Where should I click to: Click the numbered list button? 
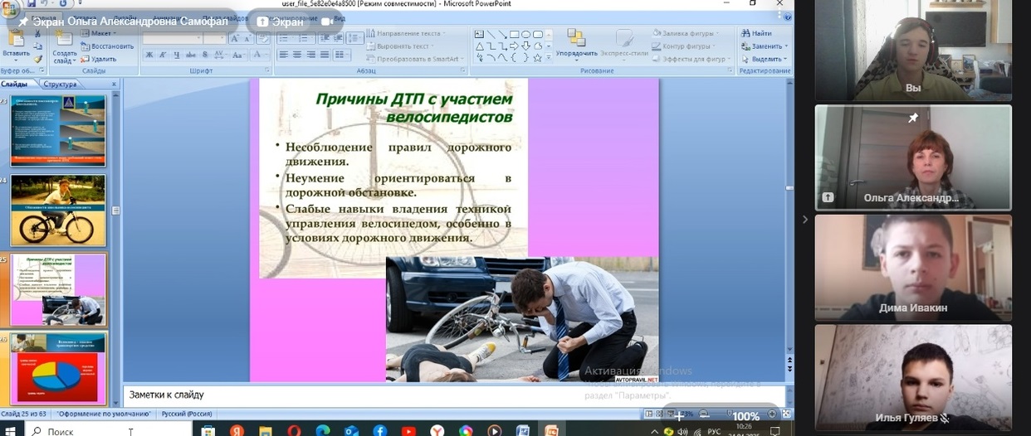click(305, 38)
